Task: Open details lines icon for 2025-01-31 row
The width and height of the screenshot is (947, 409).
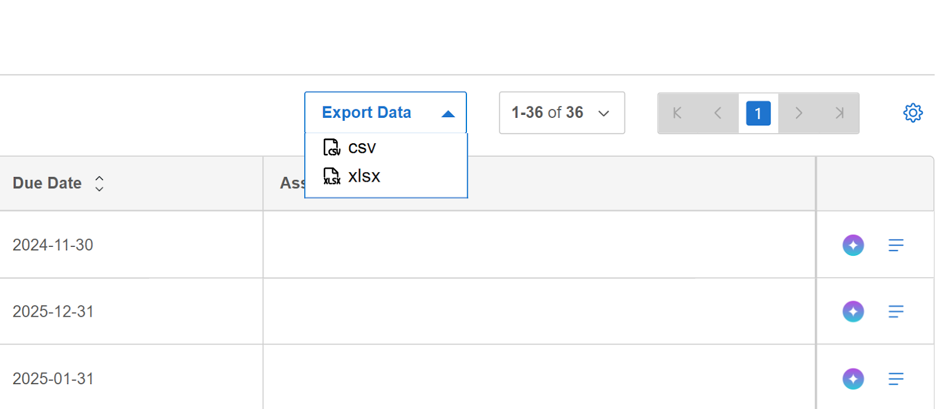Action: pyautogui.click(x=896, y=379)
